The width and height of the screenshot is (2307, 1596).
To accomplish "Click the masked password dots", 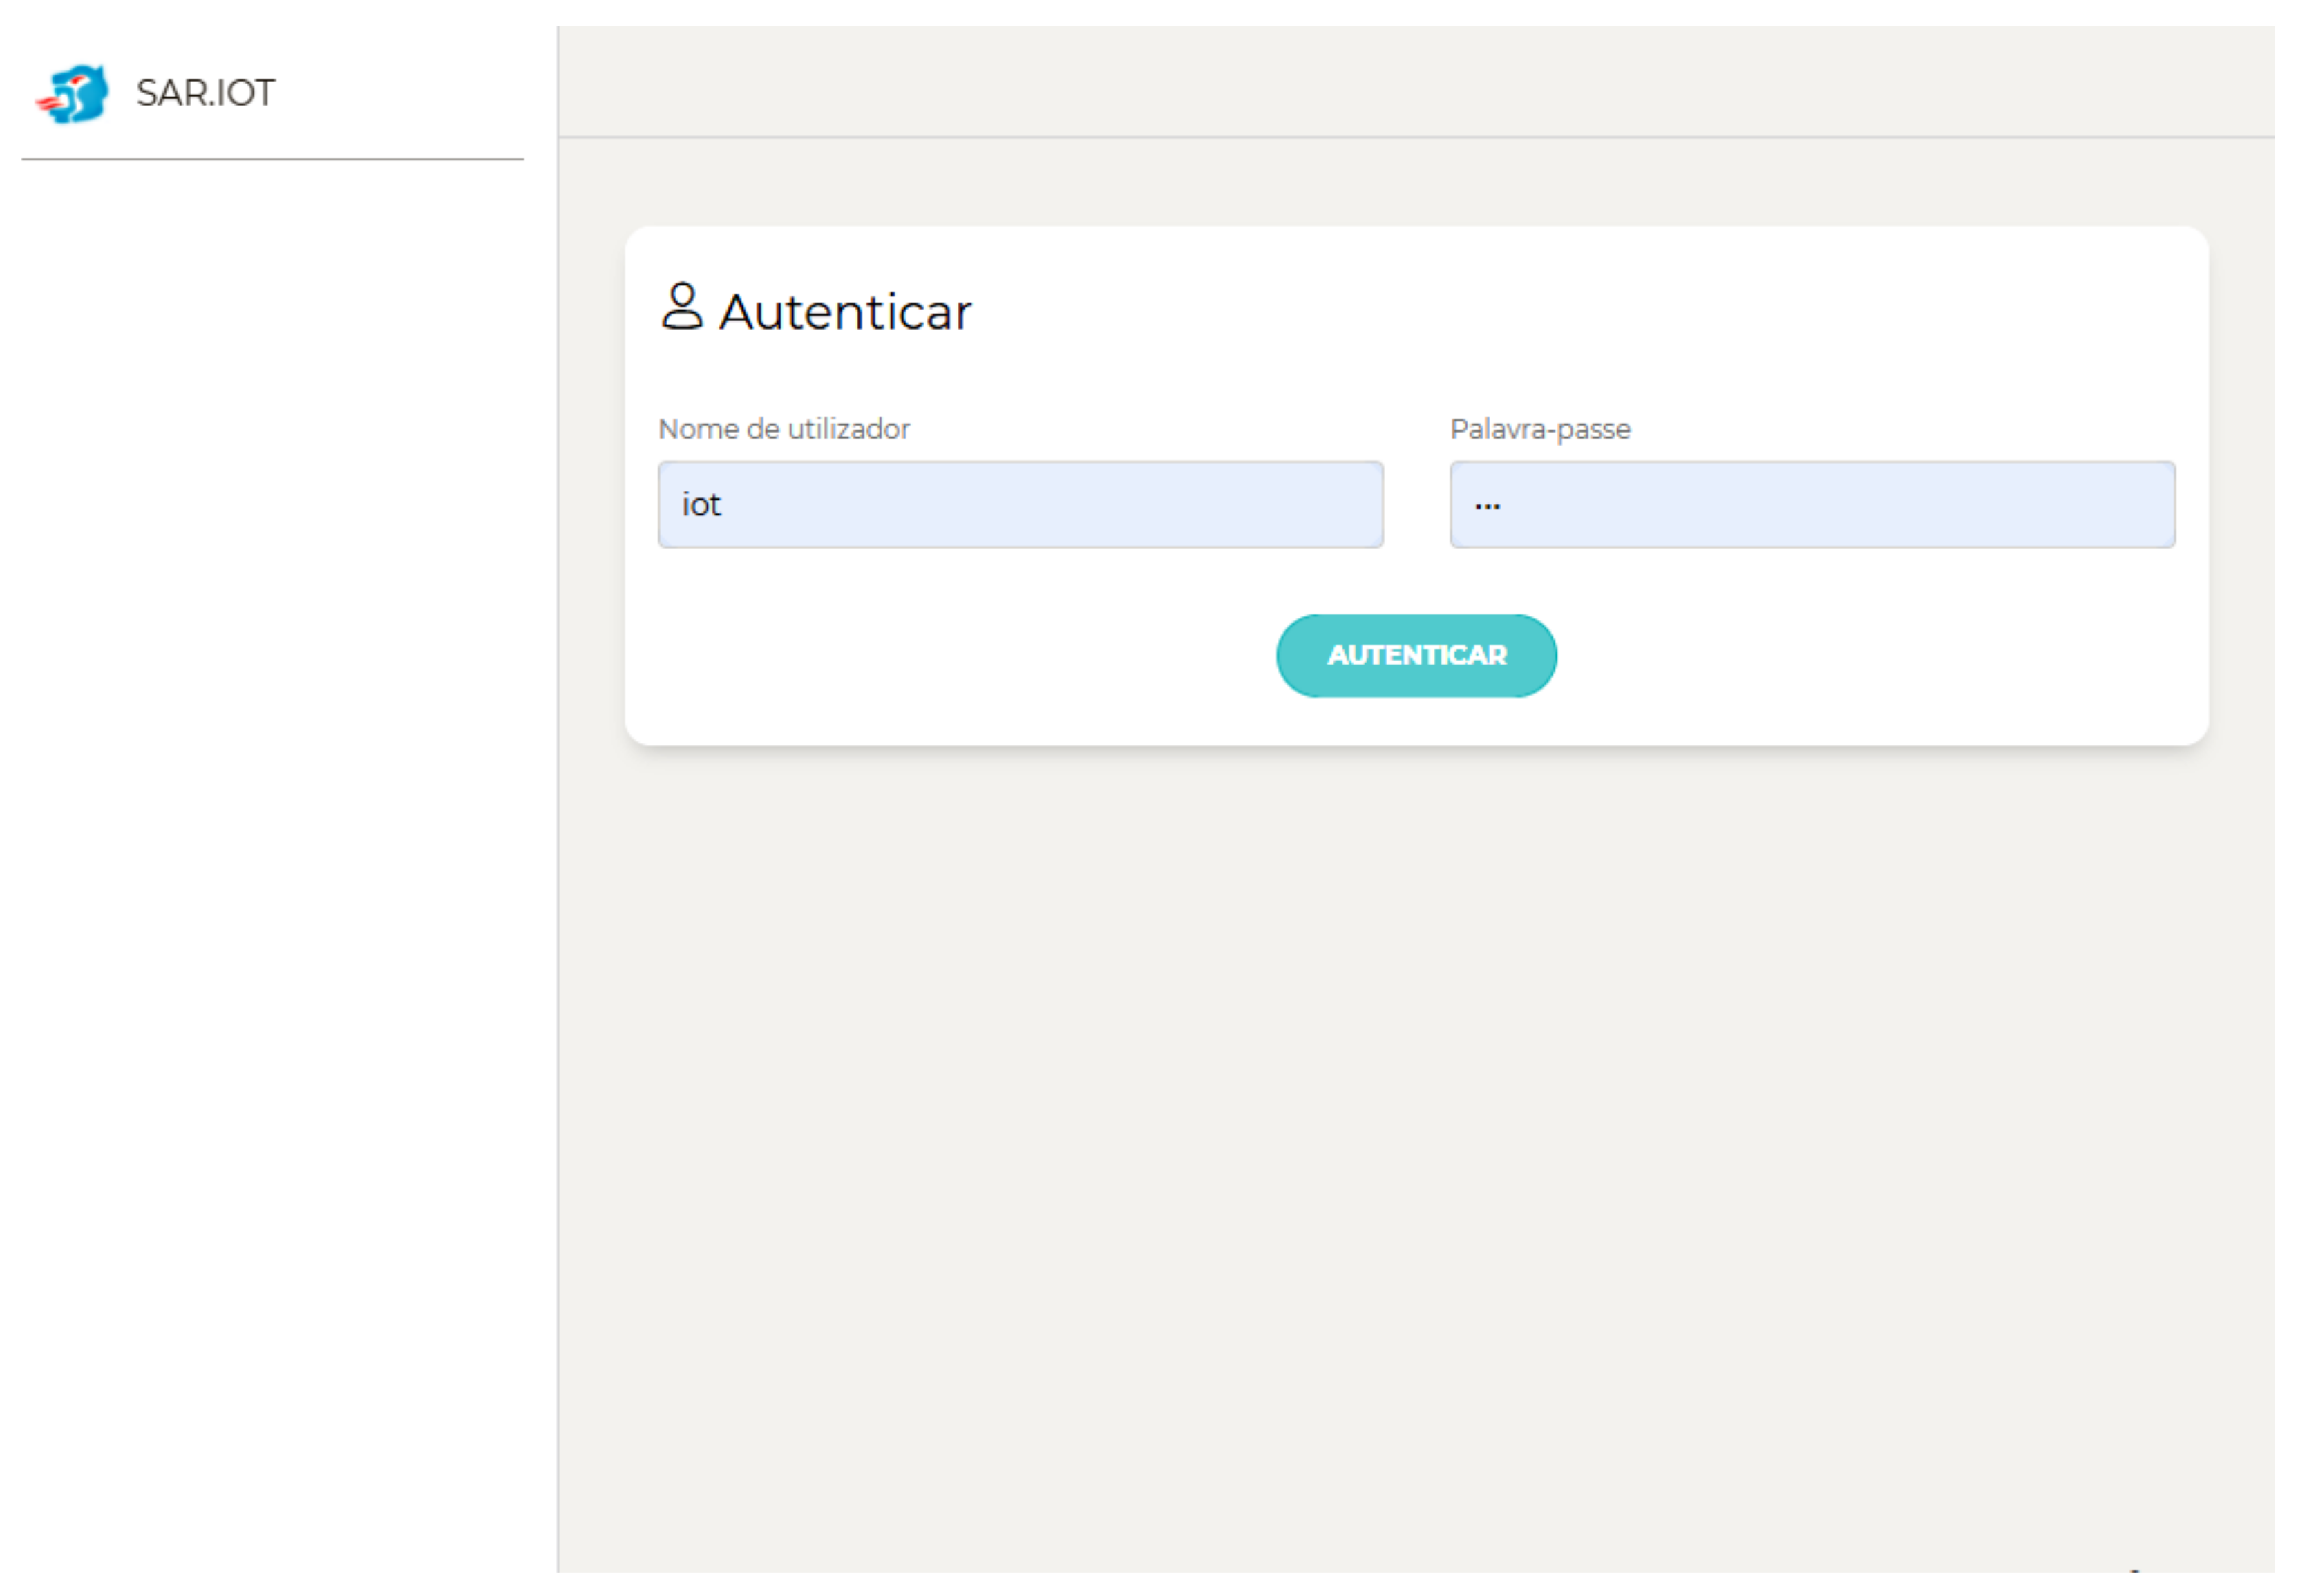I will (1487, 506).
